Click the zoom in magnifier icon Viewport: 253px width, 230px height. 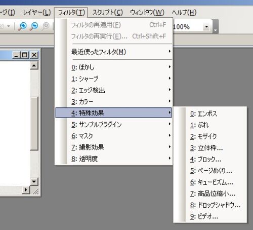coord(22,26)
